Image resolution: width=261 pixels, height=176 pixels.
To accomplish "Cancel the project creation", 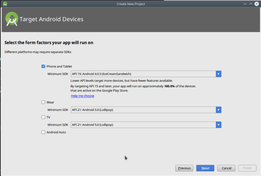I will [x=226, y=168].
